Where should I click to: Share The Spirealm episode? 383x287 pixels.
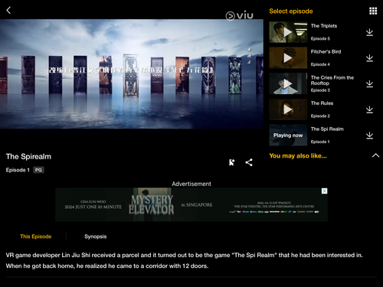click(249, 162)
